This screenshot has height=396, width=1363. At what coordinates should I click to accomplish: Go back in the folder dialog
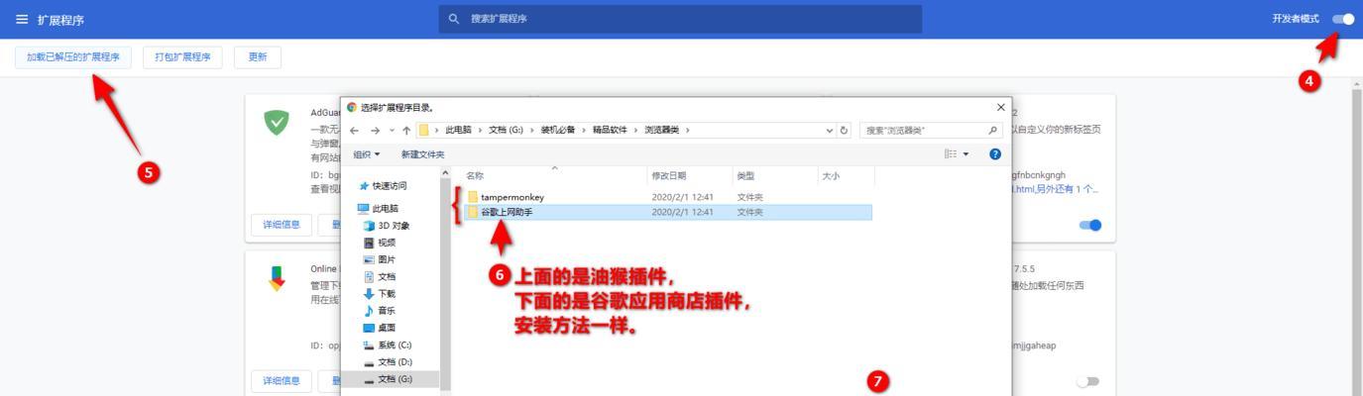pos(354,131)
